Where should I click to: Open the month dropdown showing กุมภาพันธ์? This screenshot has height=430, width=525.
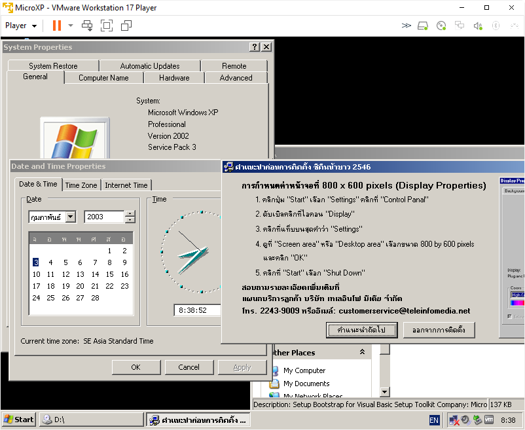pyautogui.click(x=71, y=217)
